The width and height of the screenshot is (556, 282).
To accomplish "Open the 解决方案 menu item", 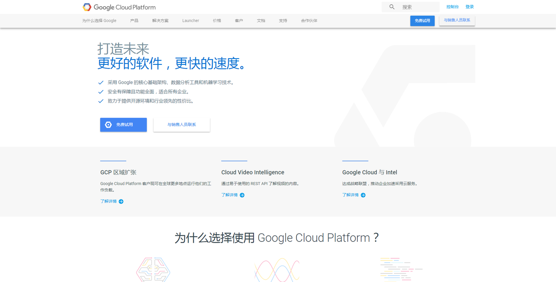I will click(x=160, y=21).
